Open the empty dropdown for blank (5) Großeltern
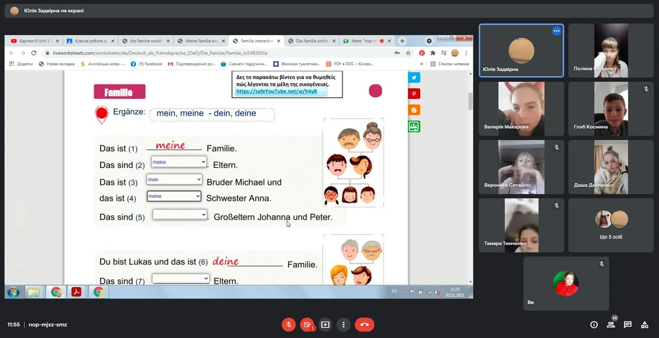The width and height of the screenshot is (659, 338). point(180,214)
